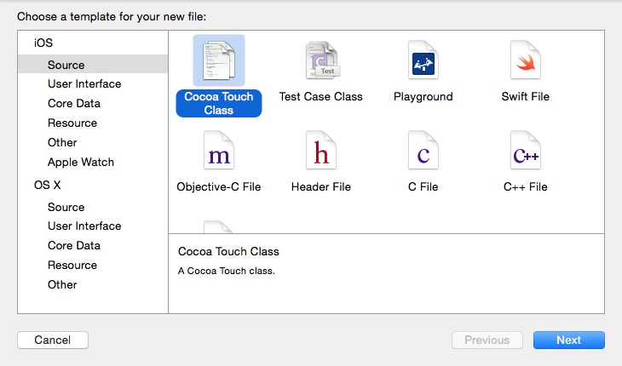The height and width of the screenshot is (366, 622).
Task: Click the Next button
Action: (x=568, y=340)
